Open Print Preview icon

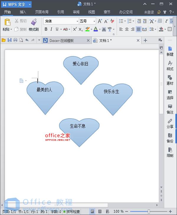21,40
